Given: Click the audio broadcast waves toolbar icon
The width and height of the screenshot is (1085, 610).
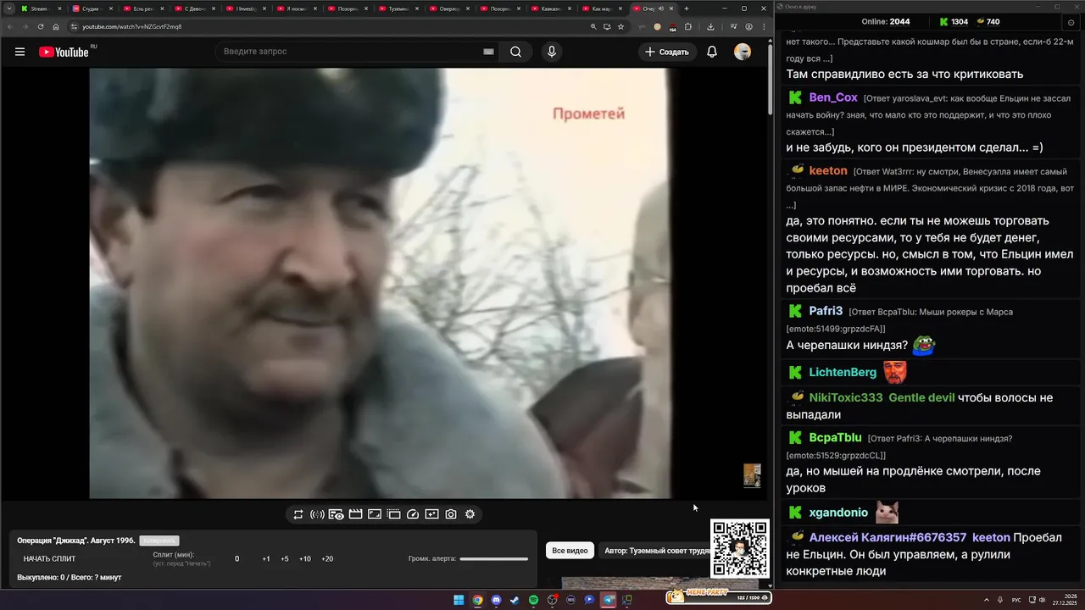Looking at the screenshot, I should [x=317, y=514].
